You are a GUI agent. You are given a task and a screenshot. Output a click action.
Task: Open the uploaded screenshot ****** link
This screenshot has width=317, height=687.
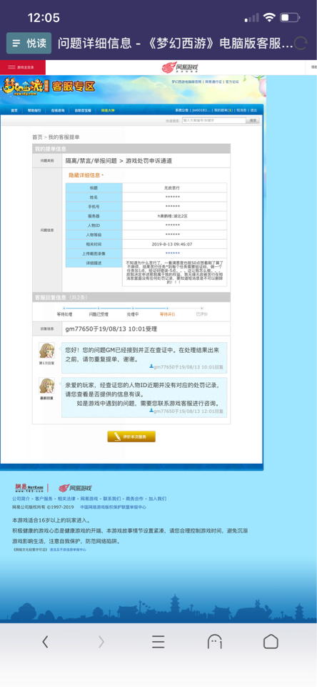[x=173, y=253]
